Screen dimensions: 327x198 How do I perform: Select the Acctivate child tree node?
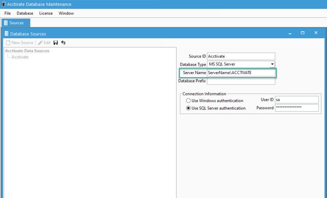pos(20,57)
